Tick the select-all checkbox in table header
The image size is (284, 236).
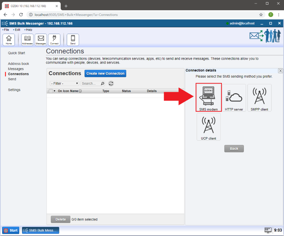click(51, 91)
